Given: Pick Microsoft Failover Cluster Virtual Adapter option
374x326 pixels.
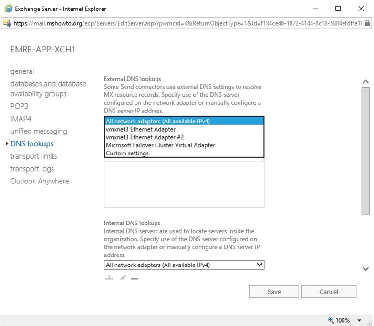Looking at the screenshot, I should pyautogui.click(x=184, y=145).
